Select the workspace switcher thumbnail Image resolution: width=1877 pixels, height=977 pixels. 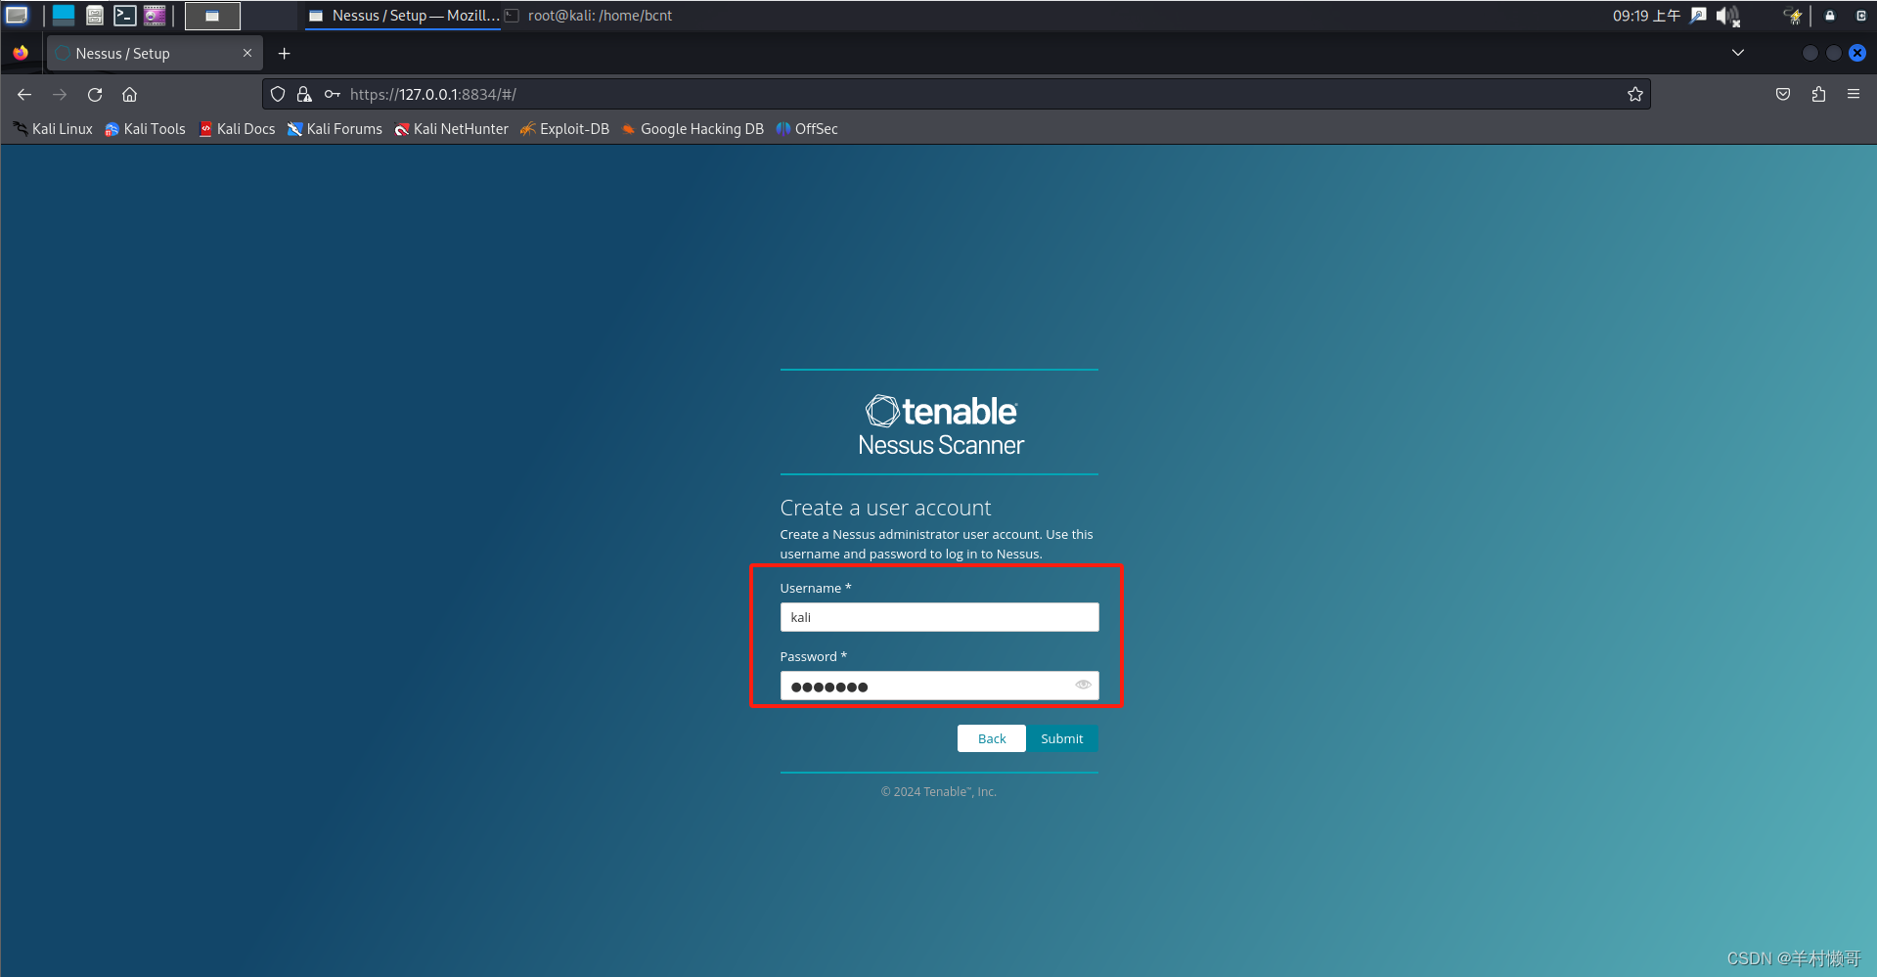[212, 16]
